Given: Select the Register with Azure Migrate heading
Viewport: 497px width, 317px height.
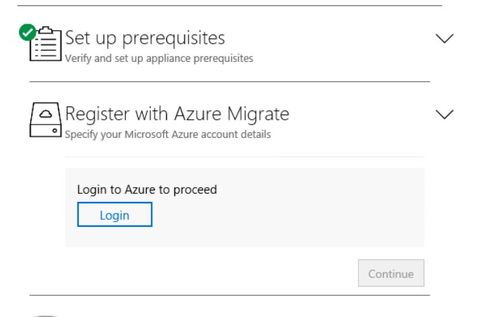Looking at the screenshot, I should tap(177, 114).
